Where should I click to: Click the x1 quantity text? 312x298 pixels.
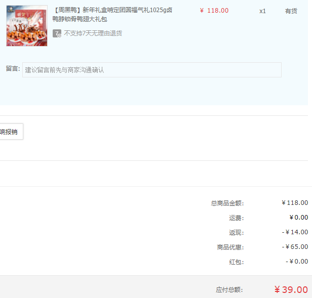[262, 11]
